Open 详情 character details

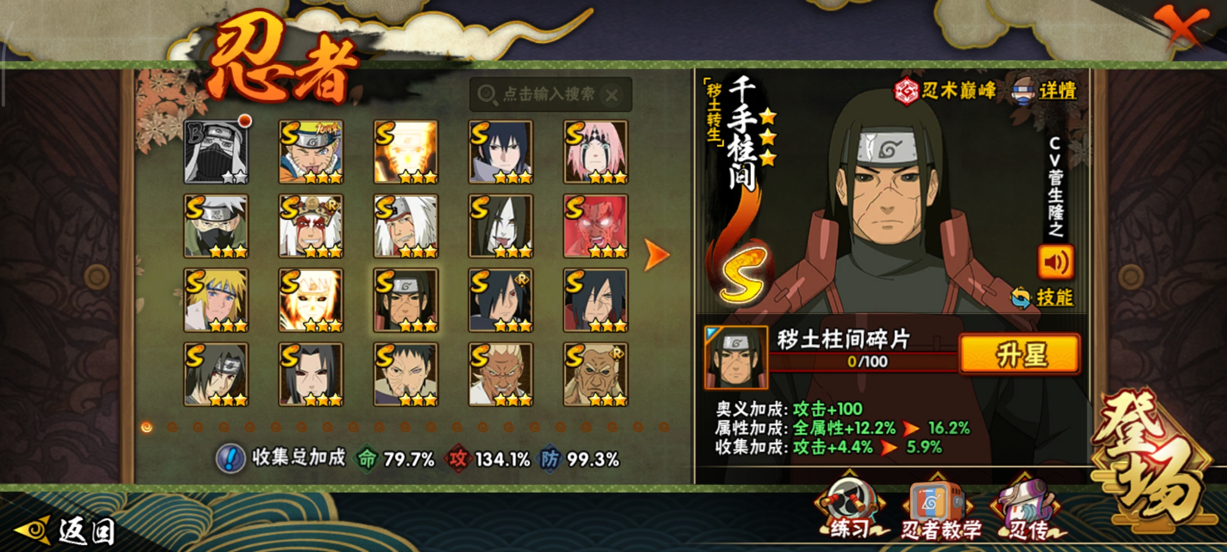(x=1057, y=91)
